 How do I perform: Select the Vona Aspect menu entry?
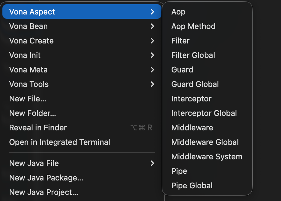click(x=32, y=12)
